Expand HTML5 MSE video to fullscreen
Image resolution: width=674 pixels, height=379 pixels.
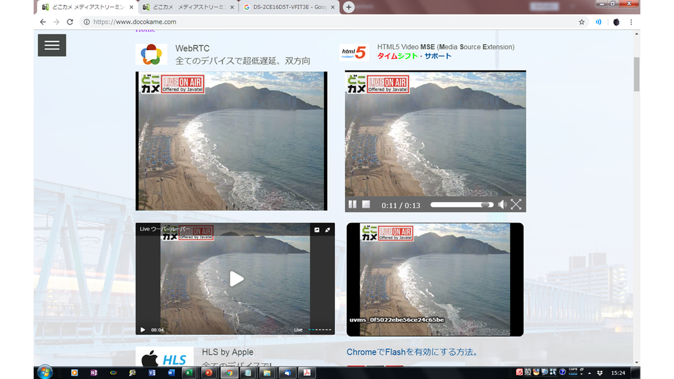point(516,205)
